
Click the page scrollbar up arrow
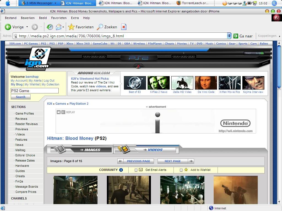tap(279, 43)
